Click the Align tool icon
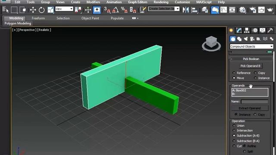276x155 pixels. tap(194, 9)
